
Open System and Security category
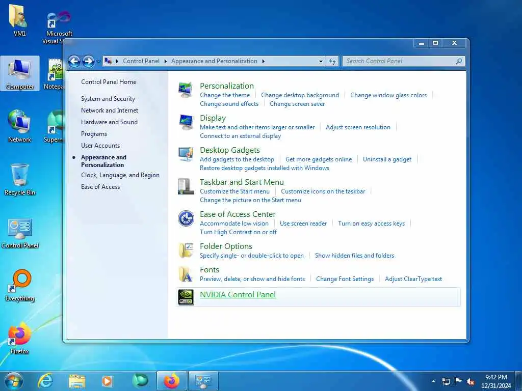click(x=108, y=99)
